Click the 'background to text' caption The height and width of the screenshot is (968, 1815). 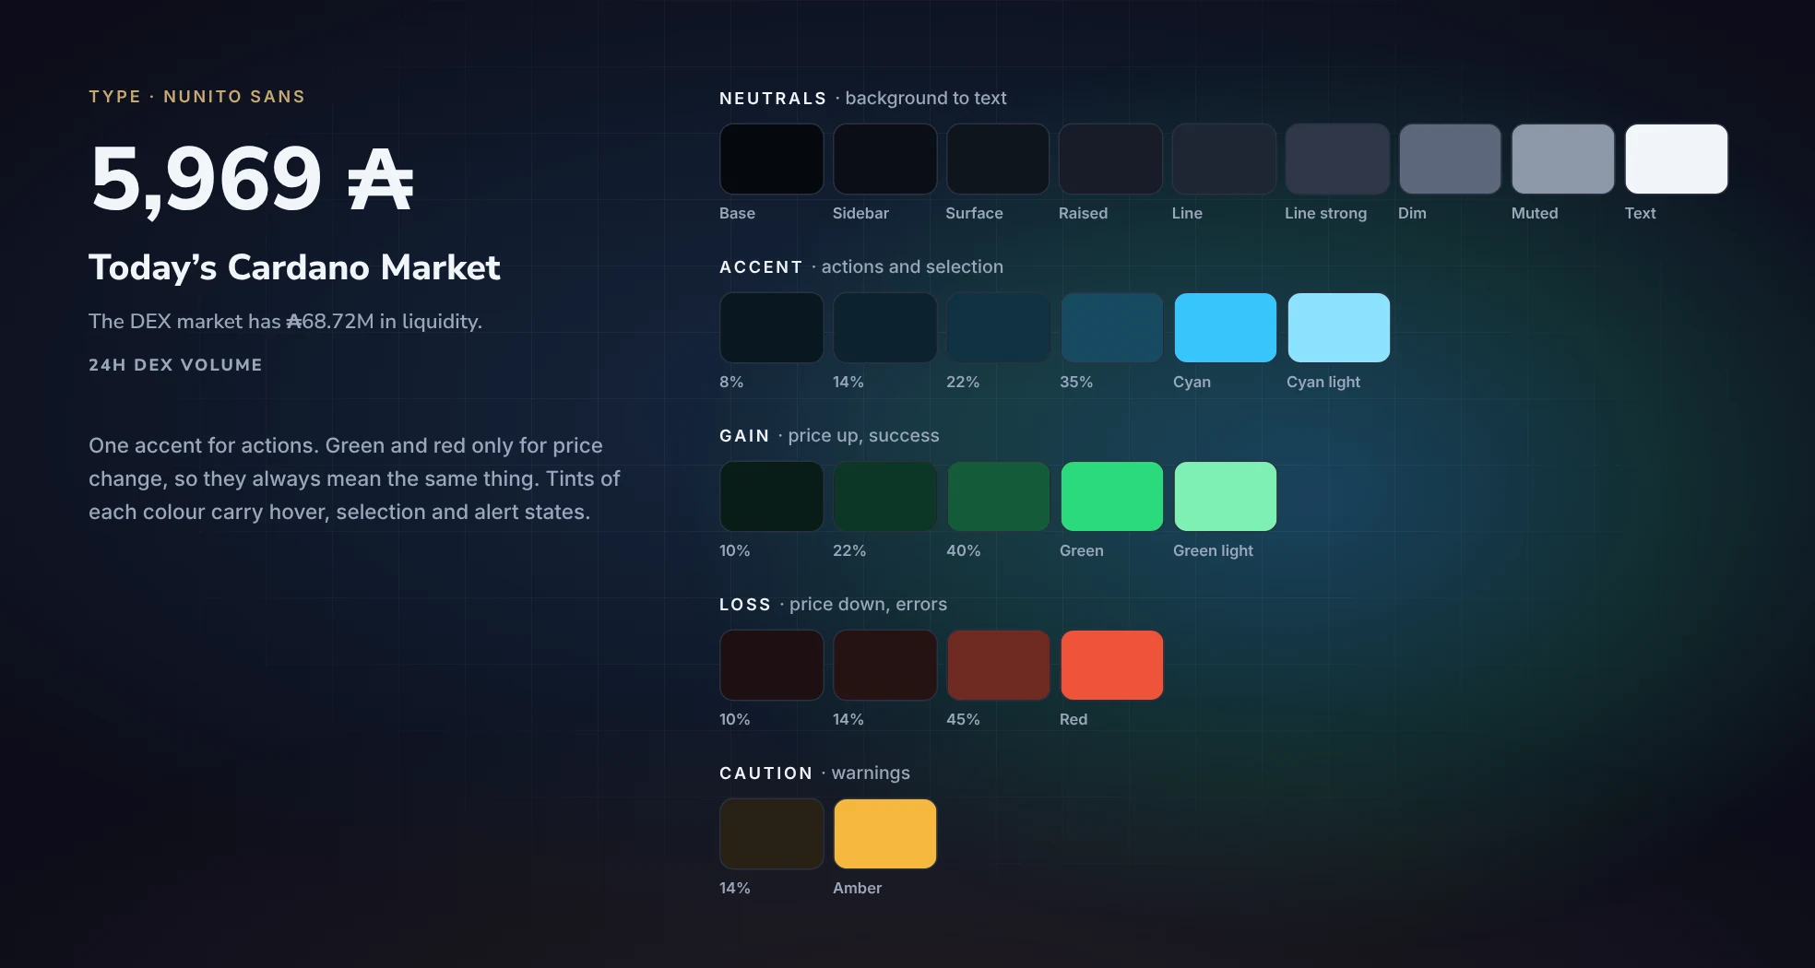(926, 99)
